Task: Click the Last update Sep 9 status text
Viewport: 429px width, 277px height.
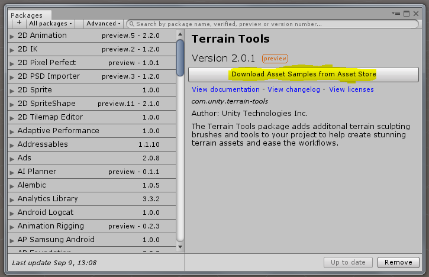Action: 54,263
